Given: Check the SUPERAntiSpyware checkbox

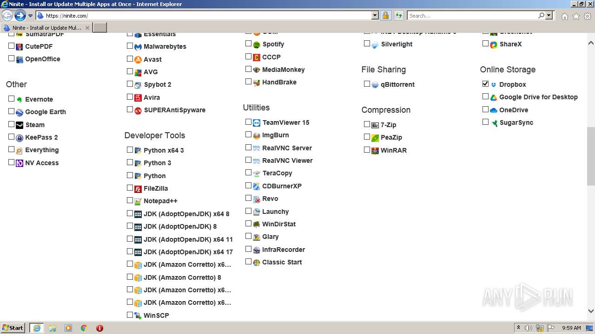Looking at the screenshot, I should (130, 109).
